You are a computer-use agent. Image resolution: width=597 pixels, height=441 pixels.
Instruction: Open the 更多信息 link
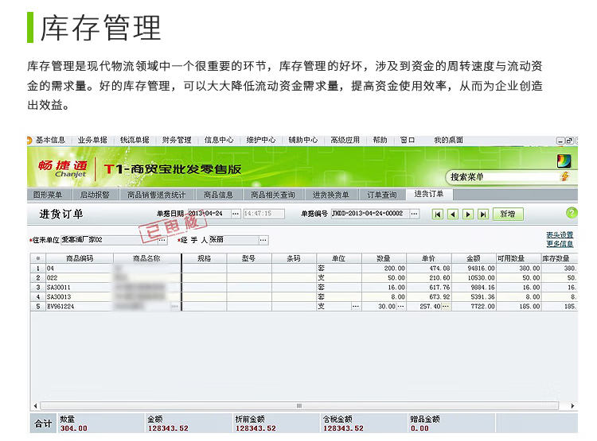[560, 244]
